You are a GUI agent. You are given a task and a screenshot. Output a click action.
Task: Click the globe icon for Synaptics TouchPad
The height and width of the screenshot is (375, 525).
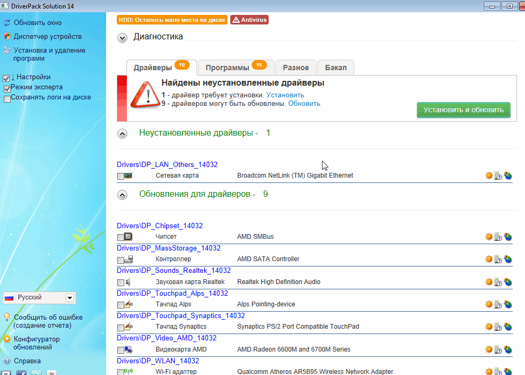pyautogui.click(x=508, y=327)
